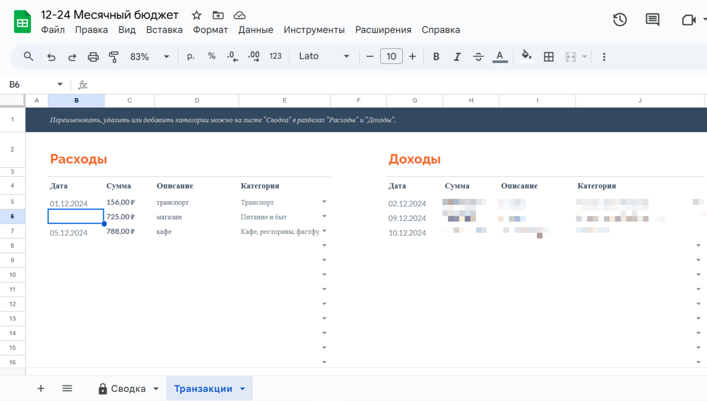Image resolution: width=707 pixels, height=401 pixels.
Task: Open the Справка menu
Action: click(x=441, y=30)
